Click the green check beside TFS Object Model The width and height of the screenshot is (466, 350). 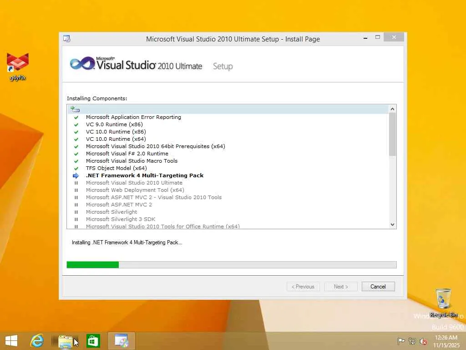point(76,169)
